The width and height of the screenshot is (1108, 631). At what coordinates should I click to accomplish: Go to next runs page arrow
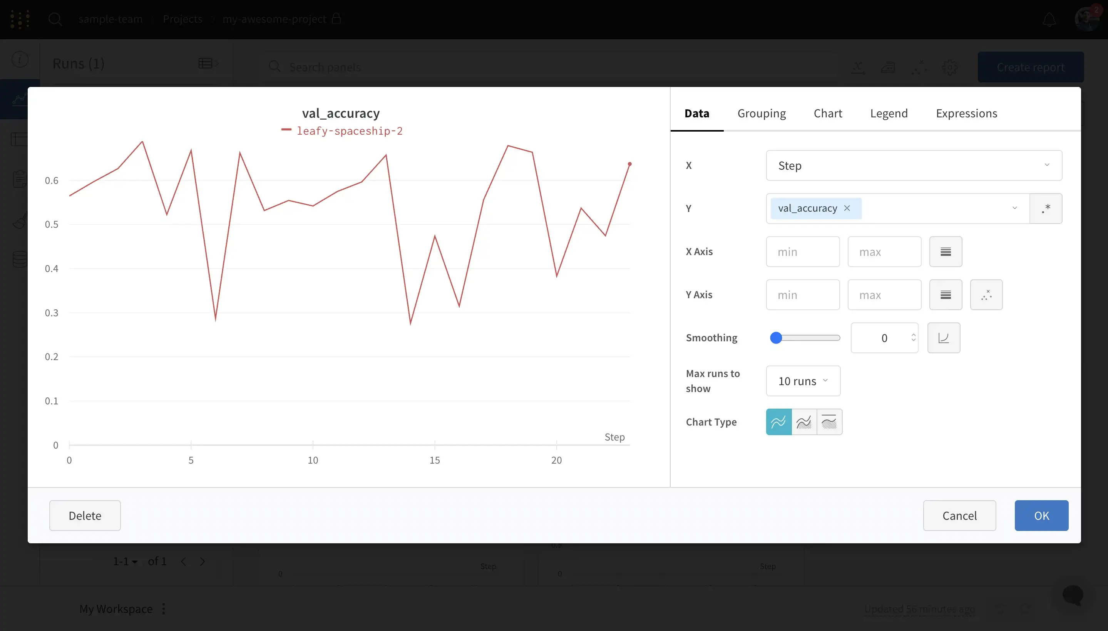tap(203, 562)
